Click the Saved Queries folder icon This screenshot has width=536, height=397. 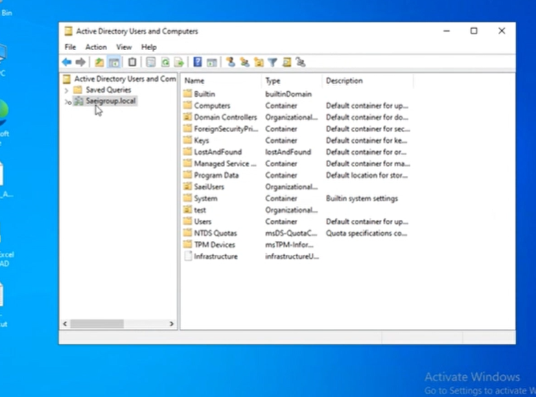point(78,90)
